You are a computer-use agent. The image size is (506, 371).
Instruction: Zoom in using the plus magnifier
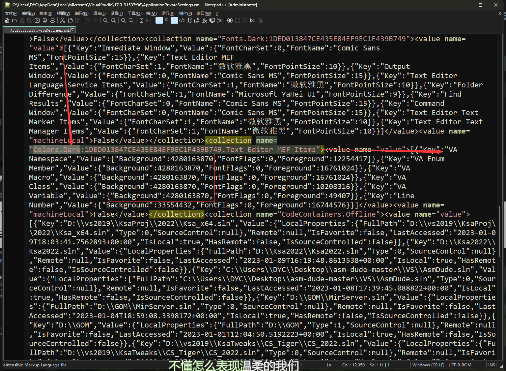click(x=123, y=20)
